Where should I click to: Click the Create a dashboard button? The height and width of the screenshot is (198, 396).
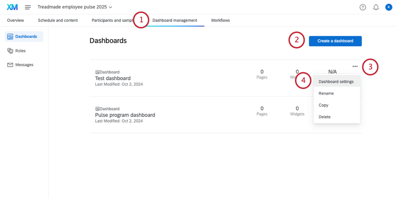click(335, 41)
